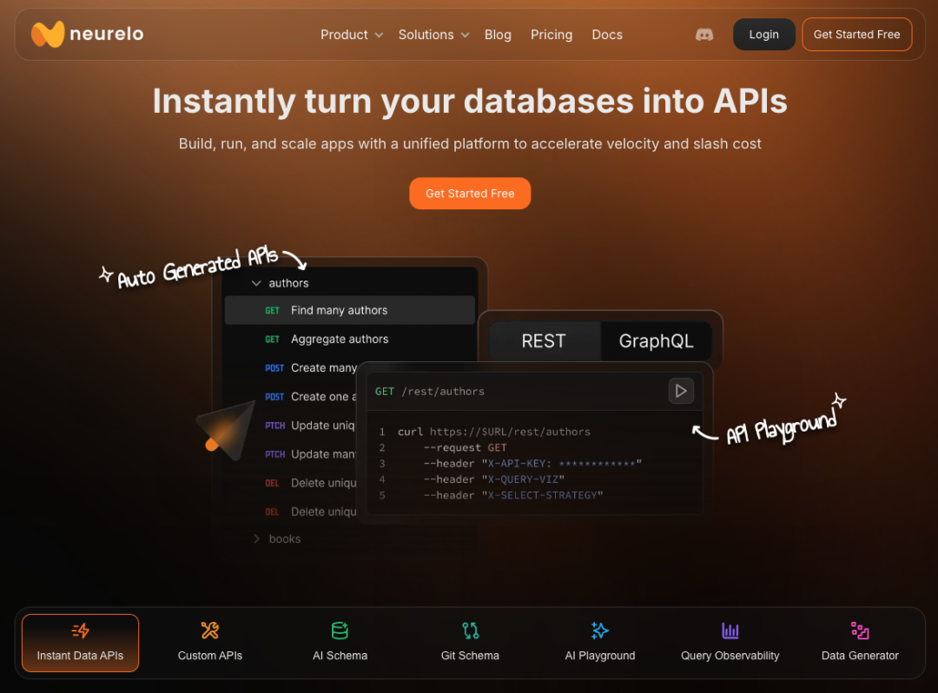Click the curl URL line in code
The height and width of the screenshot is (693, 938).
(x=493, y=432)
